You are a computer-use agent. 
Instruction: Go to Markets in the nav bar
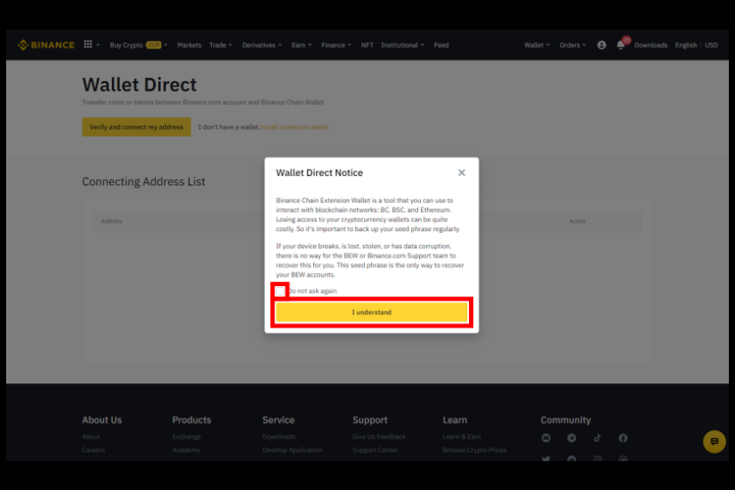point(189,45)
